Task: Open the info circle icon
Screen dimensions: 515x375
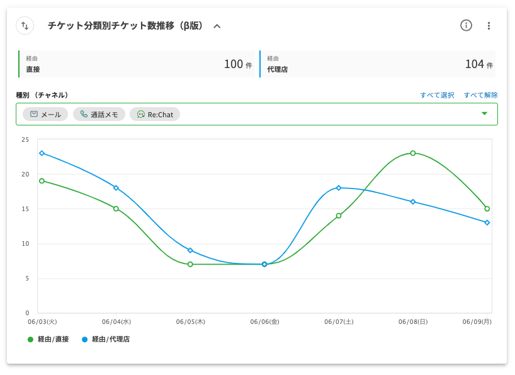Action: click(x=466, y=26)
